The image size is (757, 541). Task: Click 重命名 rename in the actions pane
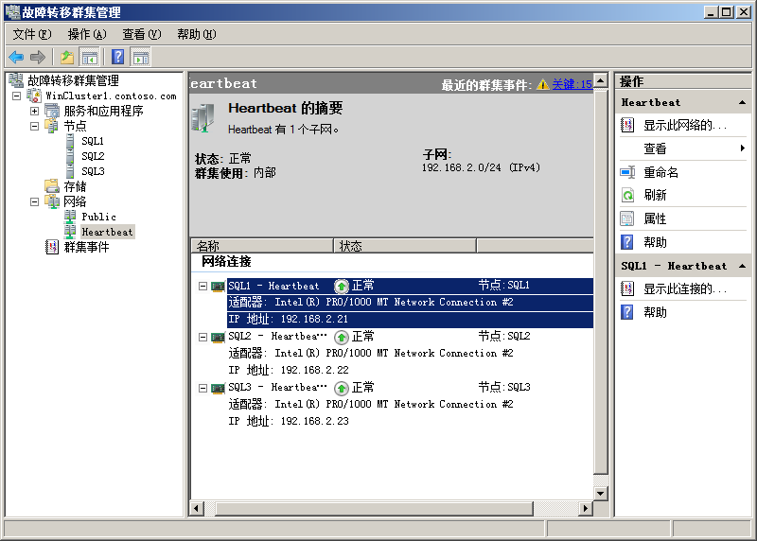click(660, 173)
